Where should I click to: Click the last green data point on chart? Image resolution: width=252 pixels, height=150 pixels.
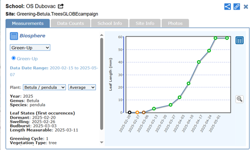[227, 38]
